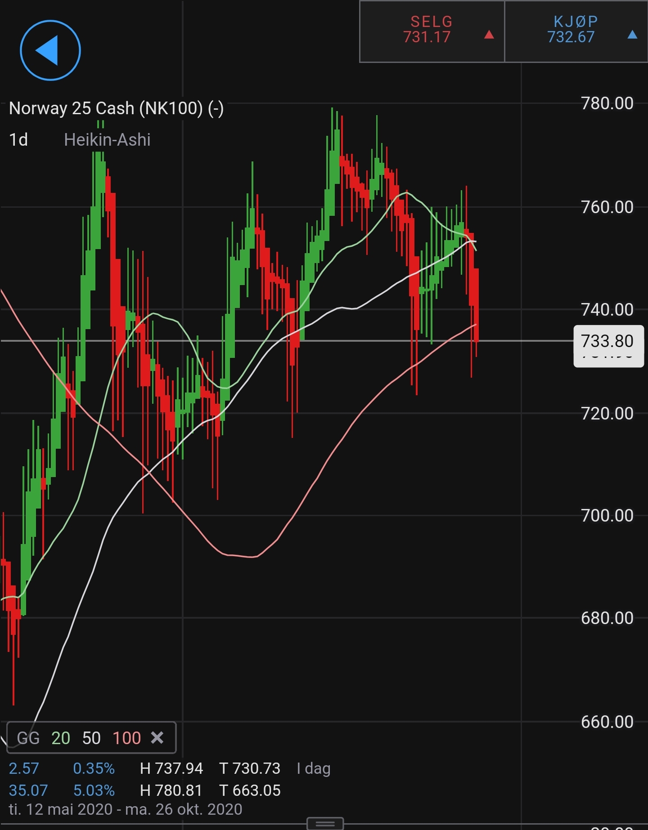The height and width of the screenshot is (830, 648).
Task: Tap the bottom panel drag handle
Action: point(325,823)
